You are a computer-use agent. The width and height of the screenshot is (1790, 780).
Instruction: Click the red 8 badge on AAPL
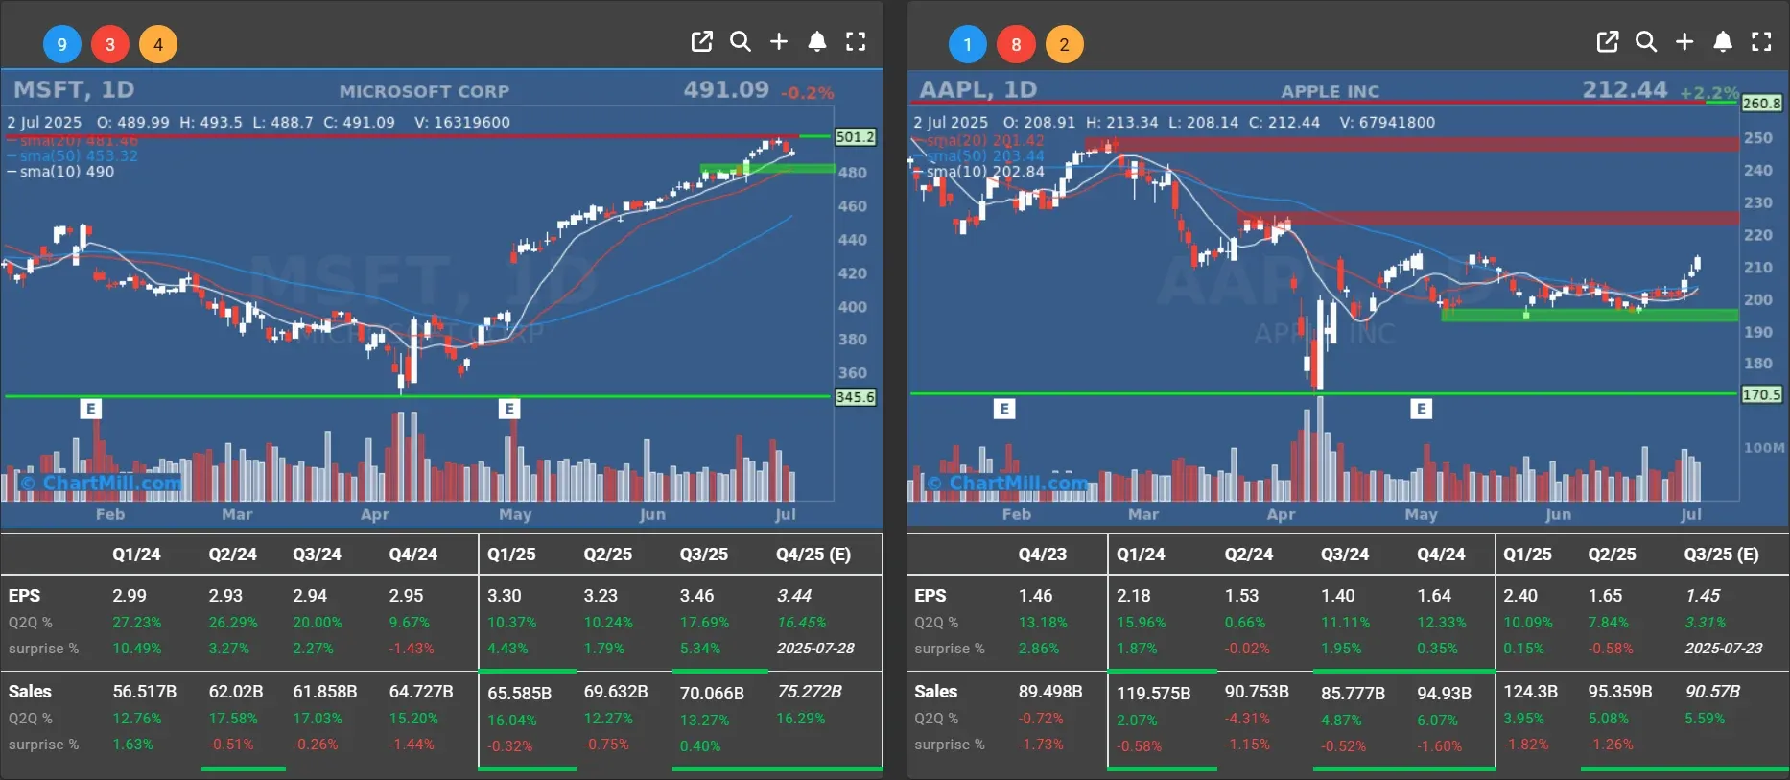pyautogui.click(x=1016, y=44)
